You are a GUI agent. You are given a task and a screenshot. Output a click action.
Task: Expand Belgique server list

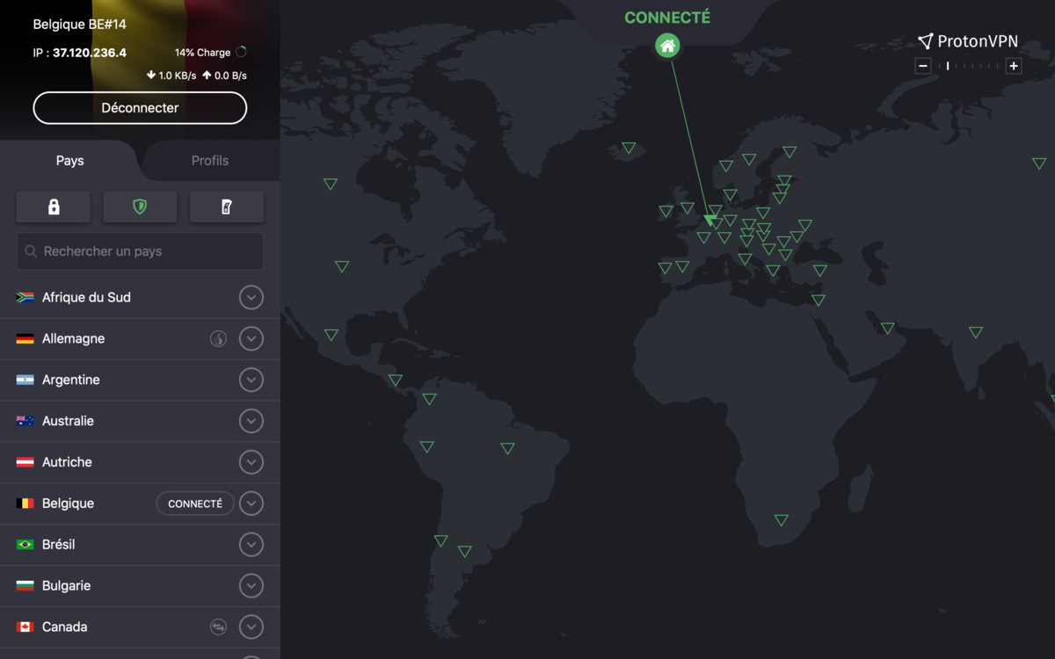(x=251, y=503)
